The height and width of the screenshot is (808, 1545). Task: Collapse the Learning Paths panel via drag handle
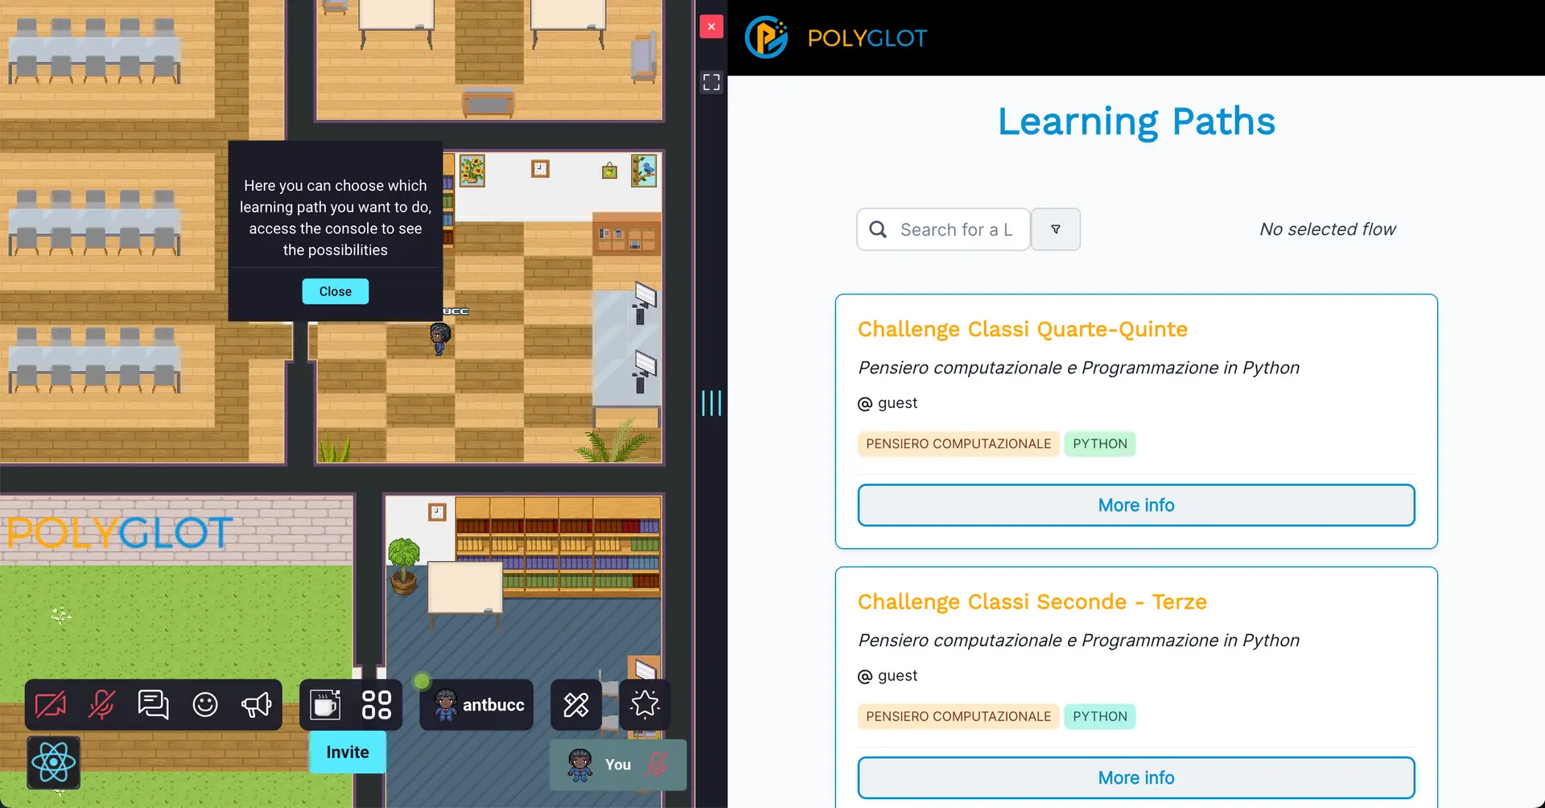pyautogui.click(x=711, y=402)
